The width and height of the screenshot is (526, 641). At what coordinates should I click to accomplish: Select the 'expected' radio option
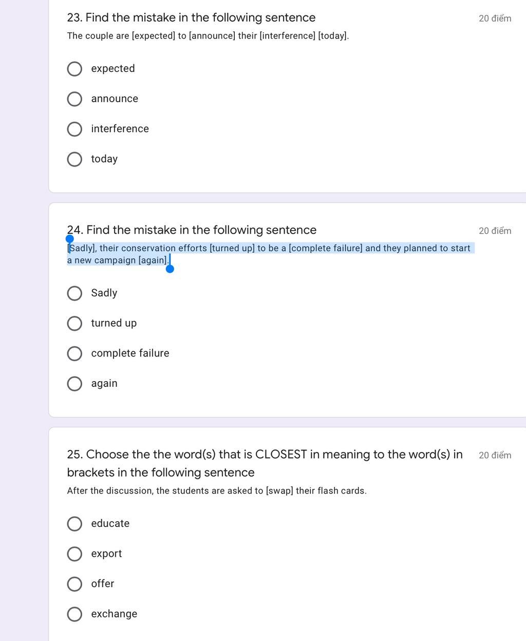(74, 69)
